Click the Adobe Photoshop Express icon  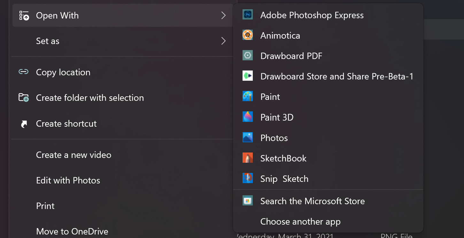tap(248, 15)
